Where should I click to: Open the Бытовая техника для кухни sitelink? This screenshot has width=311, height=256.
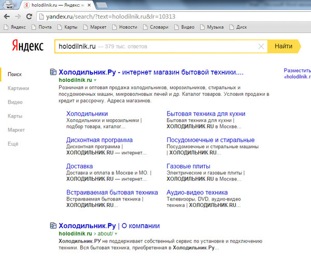(206, 113)
